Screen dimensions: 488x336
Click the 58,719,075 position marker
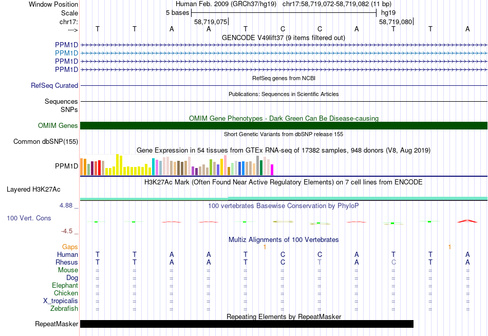coord(211,22)
